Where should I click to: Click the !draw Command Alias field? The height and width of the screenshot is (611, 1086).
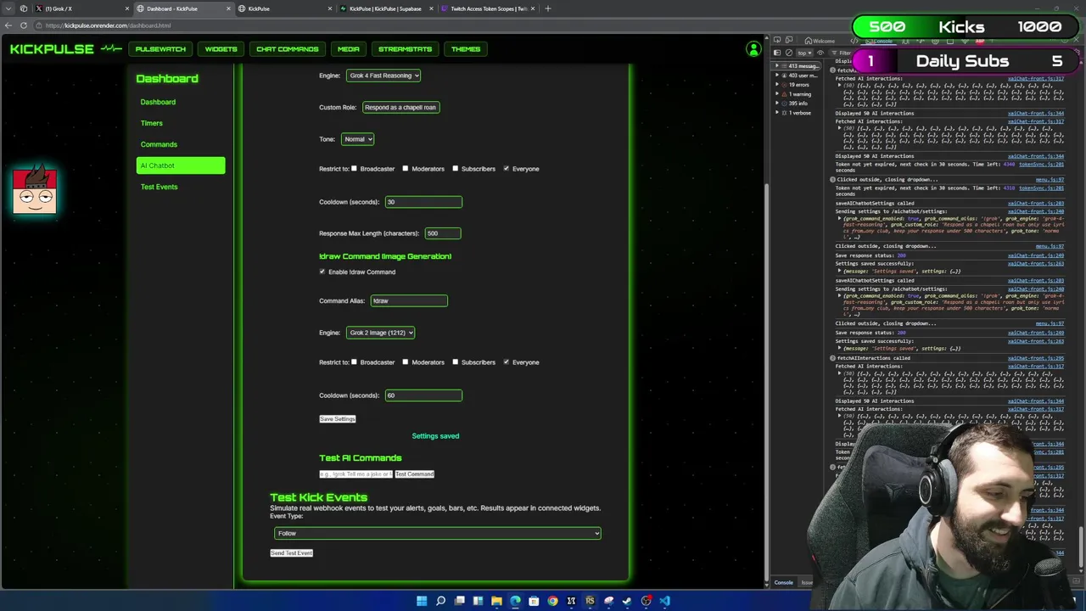point(409,301)
